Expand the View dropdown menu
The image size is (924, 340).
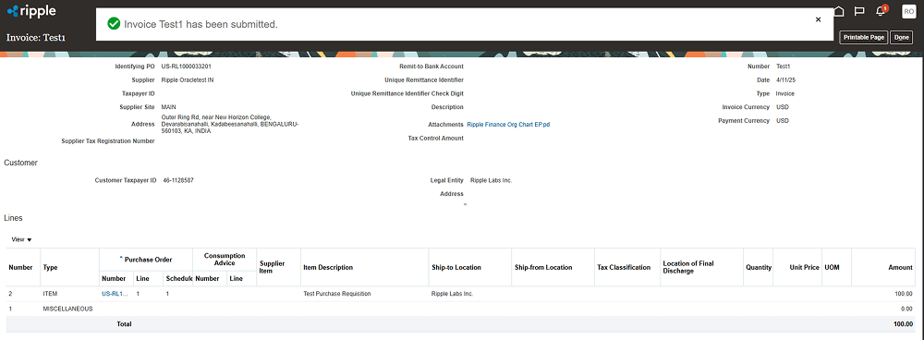pos(22,239)
